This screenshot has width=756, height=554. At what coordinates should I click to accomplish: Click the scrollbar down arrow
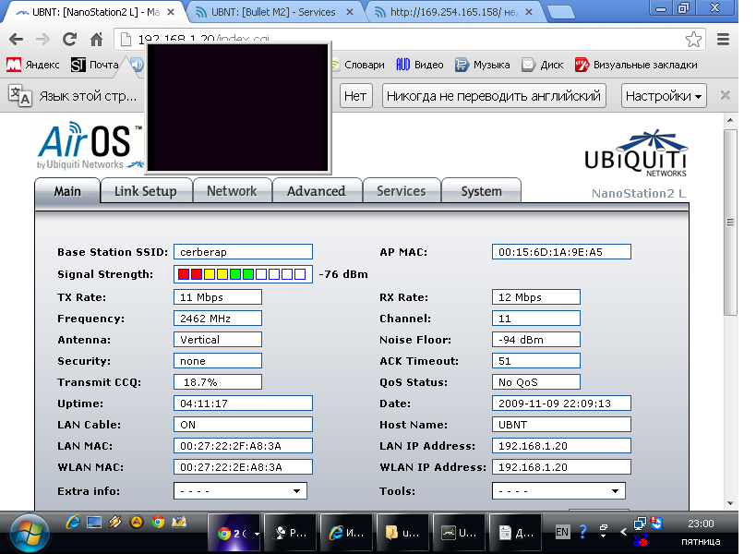point(730,503)
